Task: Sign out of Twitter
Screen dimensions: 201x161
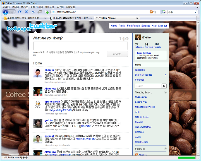Action: [x=162, y=26]
